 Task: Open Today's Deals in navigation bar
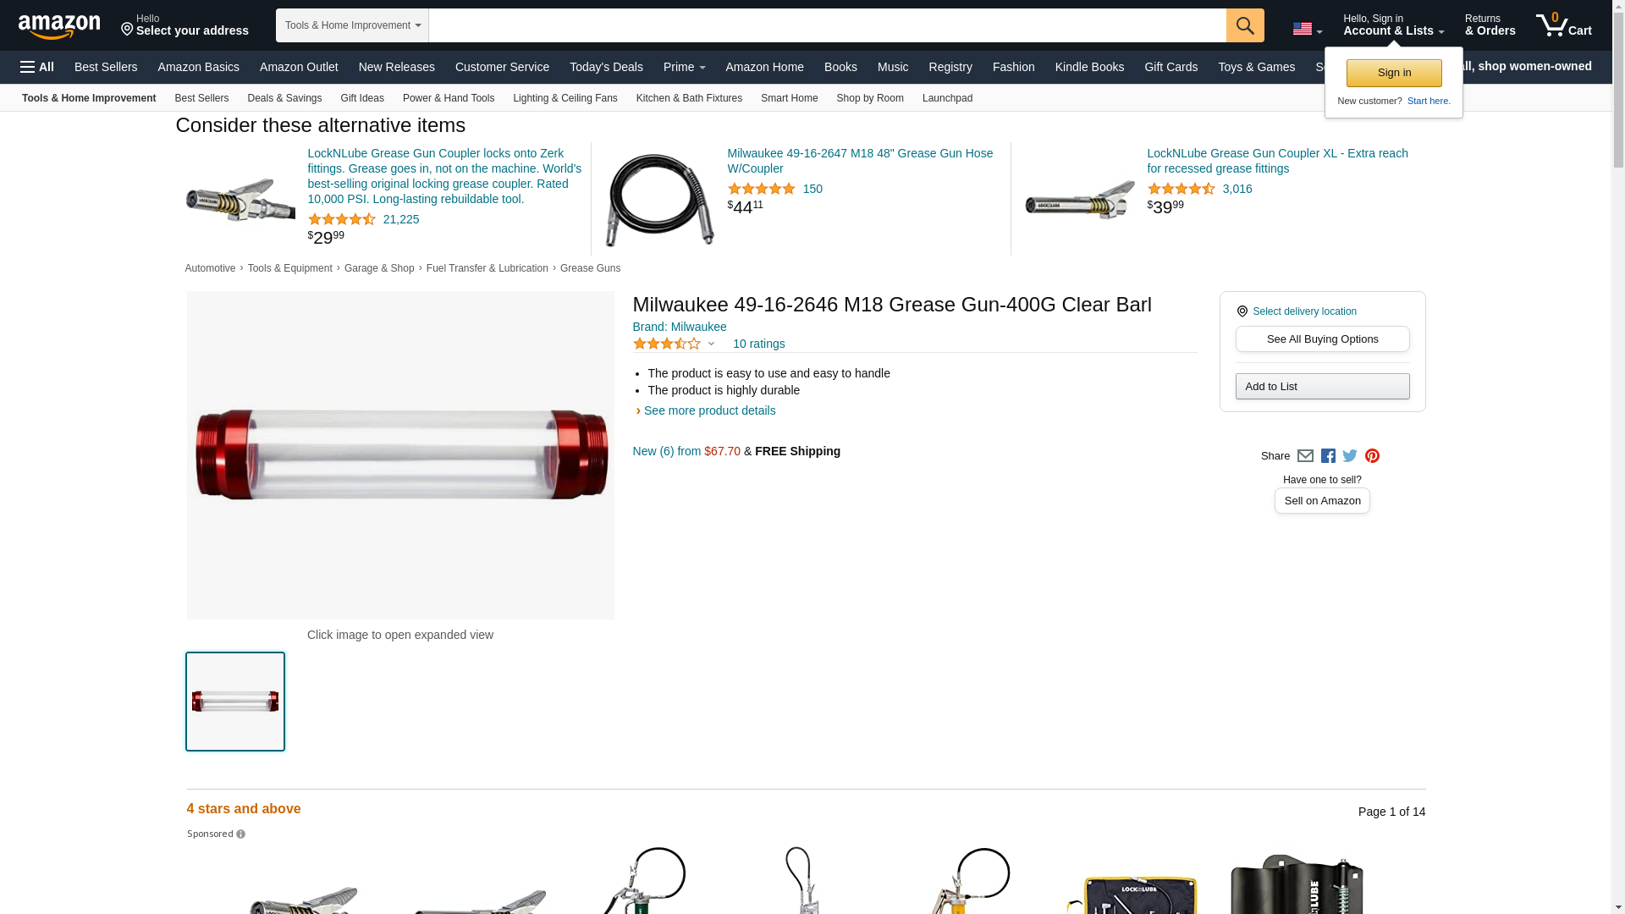(606, 67)
